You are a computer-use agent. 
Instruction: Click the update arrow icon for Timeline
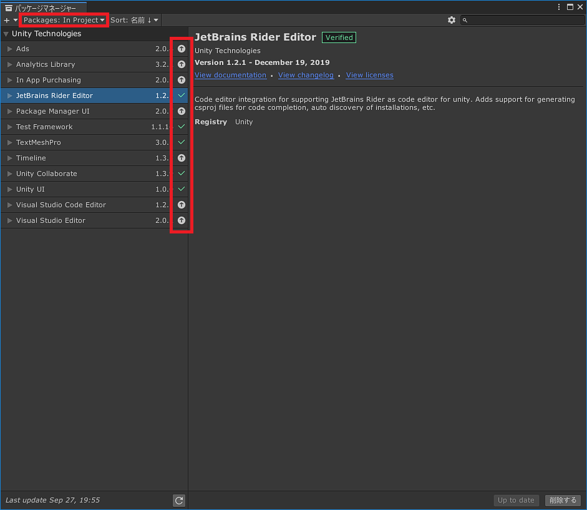coord(181,158)
